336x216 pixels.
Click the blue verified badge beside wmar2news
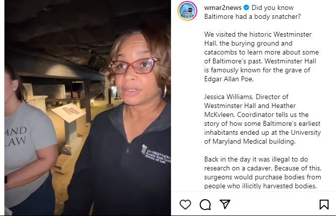point(246,8)
